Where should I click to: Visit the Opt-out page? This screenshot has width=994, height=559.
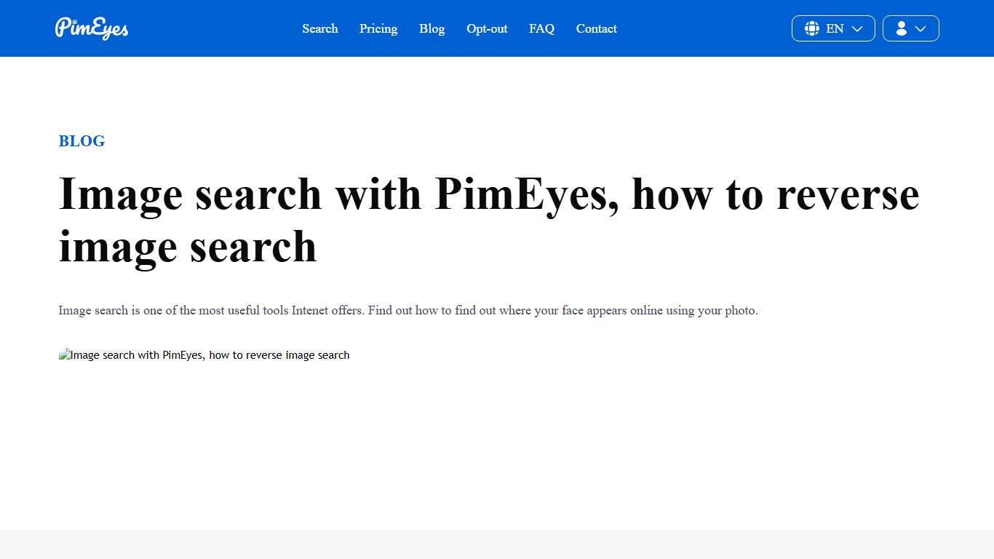click(486, 28)
